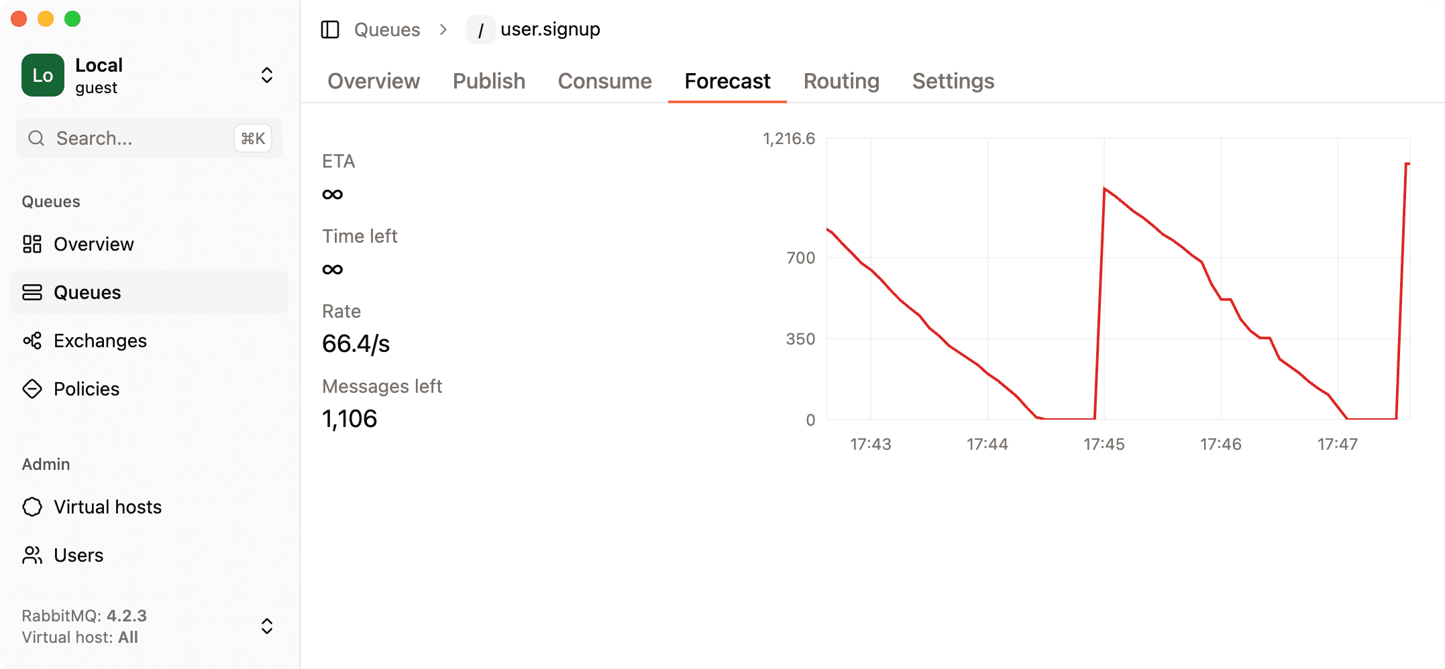Open the virtual host selector chevrons
The width and height of the screenshot is (1445, 669).
(266, 626)
